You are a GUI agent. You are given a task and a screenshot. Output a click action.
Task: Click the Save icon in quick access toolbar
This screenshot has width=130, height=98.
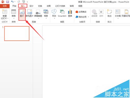8,2
